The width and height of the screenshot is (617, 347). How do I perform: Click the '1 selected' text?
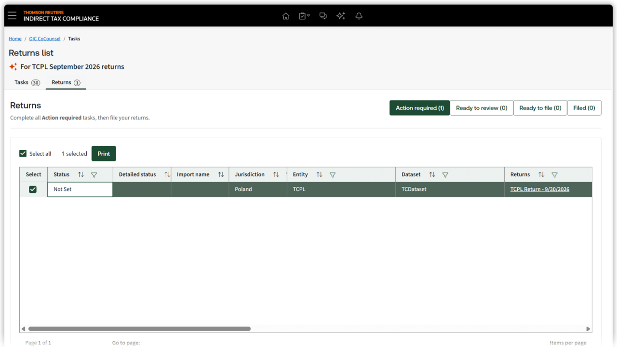click(x=74, y=154)
